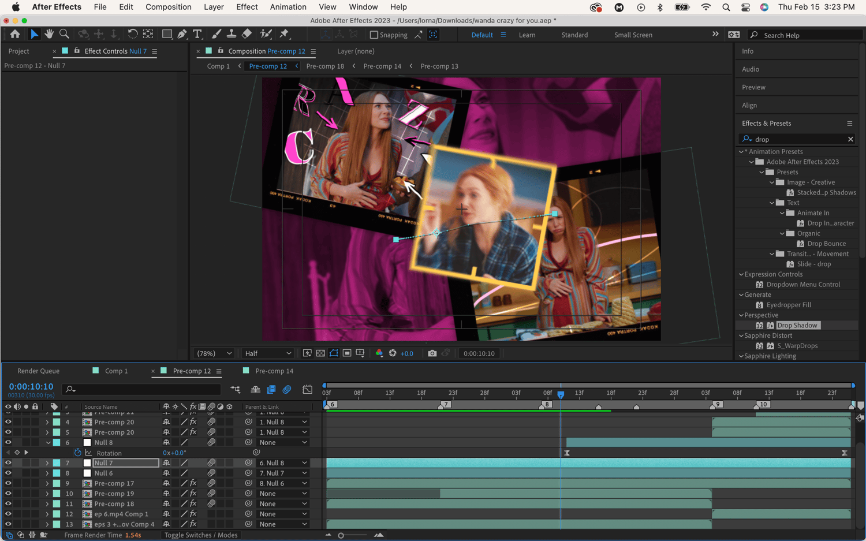Select the Home icon in the toolbar

(15, 35)
